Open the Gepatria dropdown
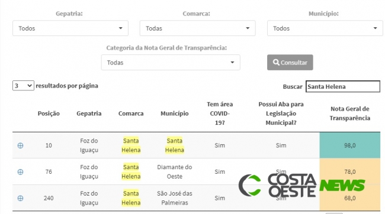 pyautogui.click(x=70, y=28)
